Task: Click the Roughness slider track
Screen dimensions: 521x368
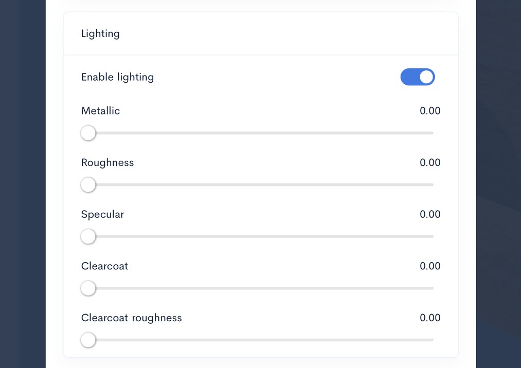Action: 257,185
